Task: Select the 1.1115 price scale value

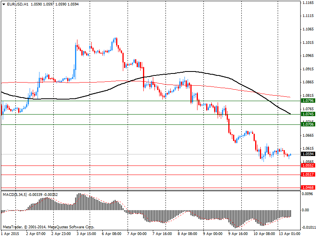Action: point(308,16)
